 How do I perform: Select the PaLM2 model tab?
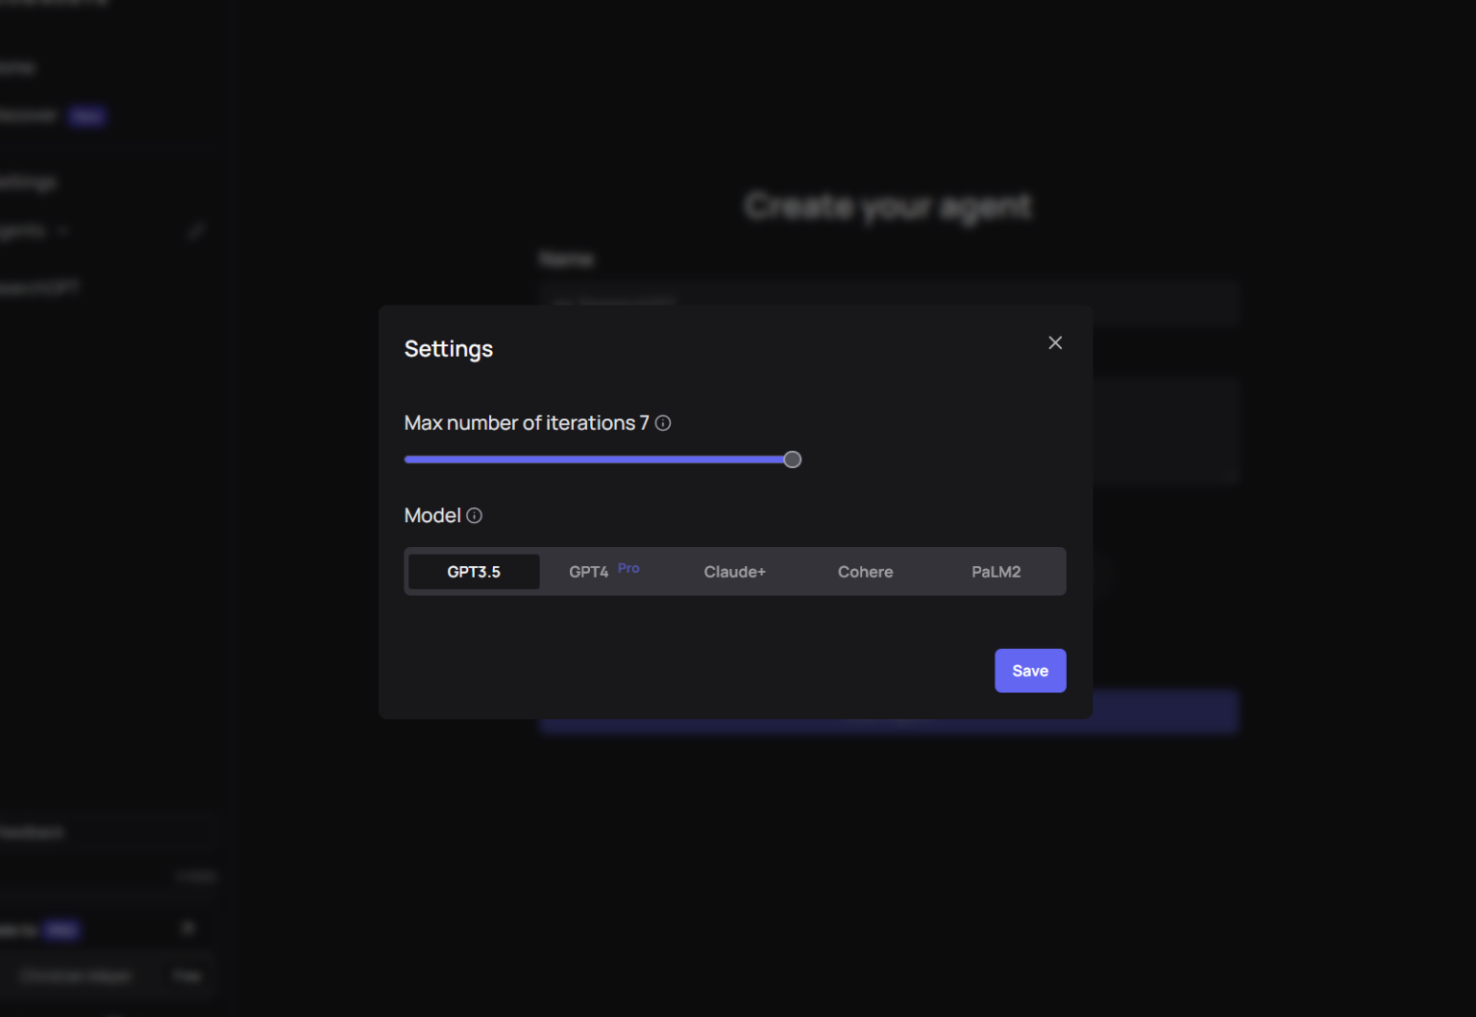point(996,571)
